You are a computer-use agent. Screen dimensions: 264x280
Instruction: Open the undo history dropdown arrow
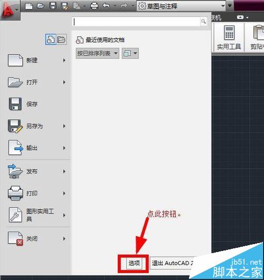(x=115, y=6)
